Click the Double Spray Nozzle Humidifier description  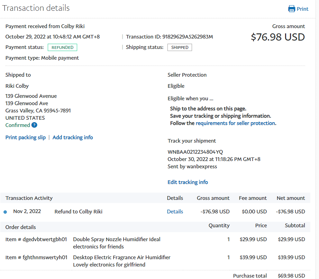[x=117, y=243]
